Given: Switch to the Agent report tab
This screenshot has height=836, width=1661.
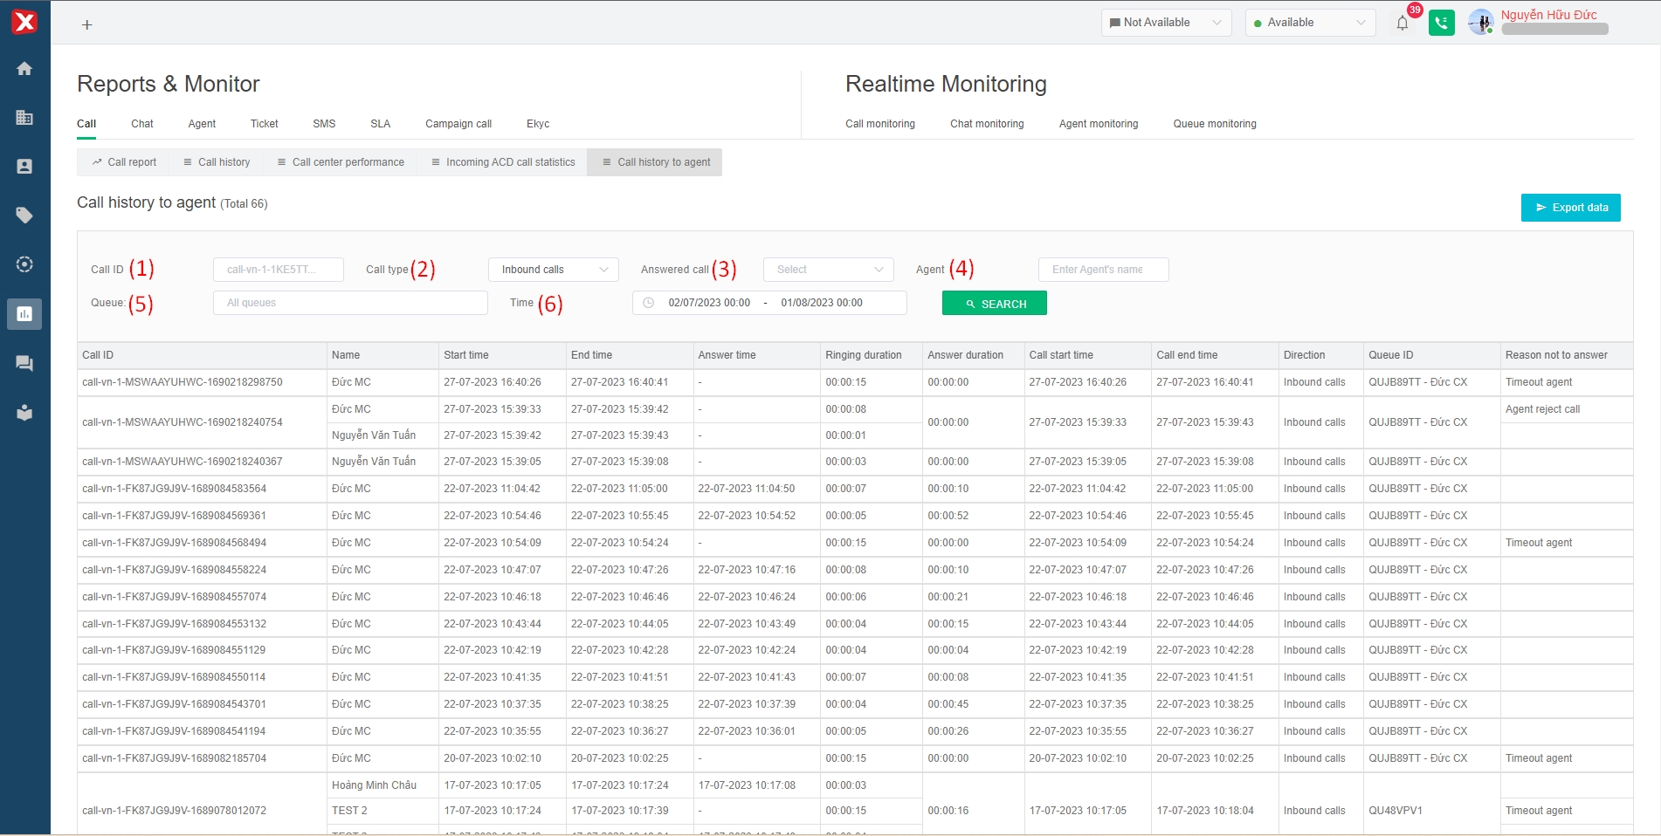Looking at the screenshot, I should [x=202, y=124].
